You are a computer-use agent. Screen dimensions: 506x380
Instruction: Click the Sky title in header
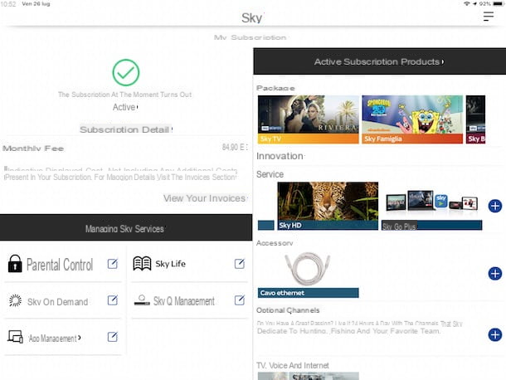coord(251,17)
